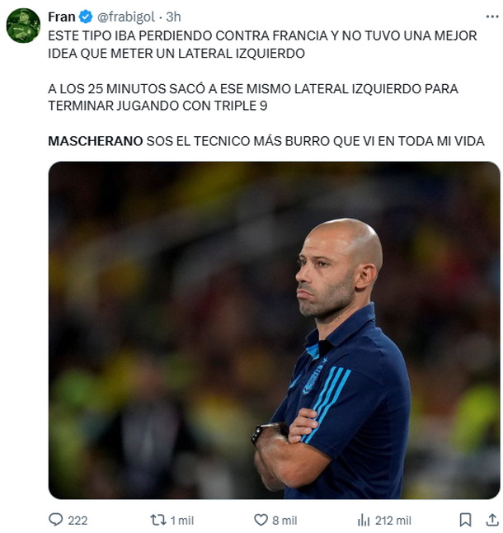
Task: Open Fran's profile picture avatar
Action: (x=23, y=26)
